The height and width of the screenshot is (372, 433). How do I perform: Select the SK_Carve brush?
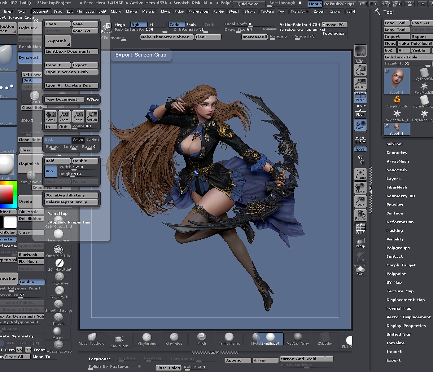[x=59, y=279]
